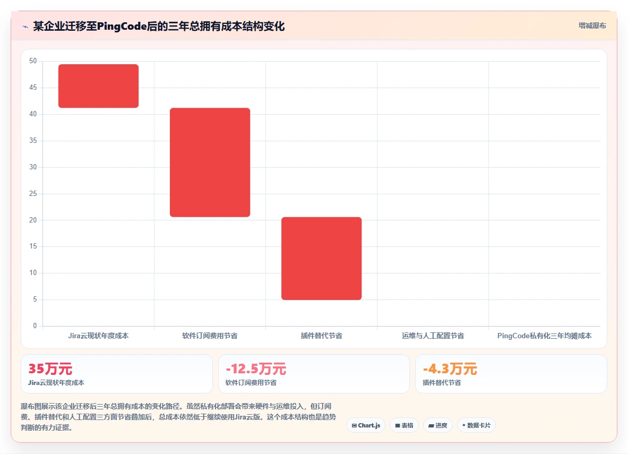Viewport: 628px width, 454px height.
Task: Click the chart title 某企业迁移至PingCode后的三年总拥有成本结构变化
Action: [159, 27]
